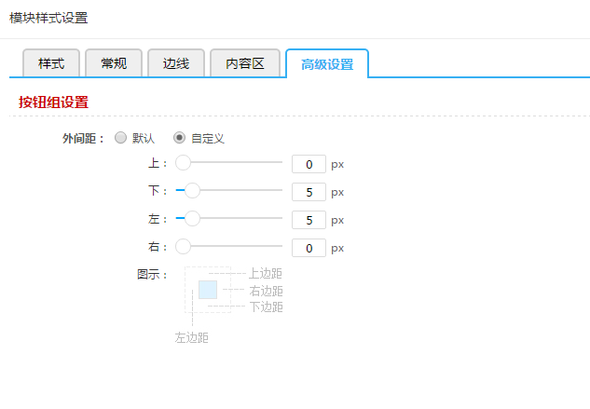Image resolution: width=590 pixels, height=409 pixels.
Task: Click the blue box in margin diagram
Action: pyautogui.click(x=208, y=289)
